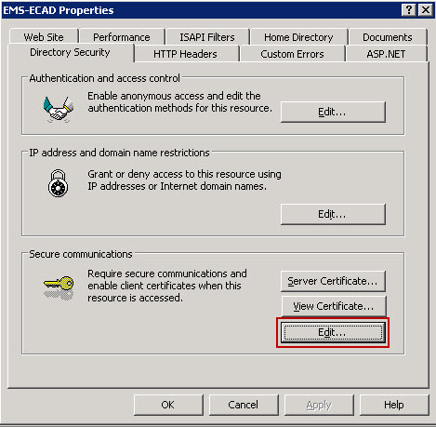Screen dimensions: 436x427
Task: Go to the Home Directory tab
Action: (298, 37)
